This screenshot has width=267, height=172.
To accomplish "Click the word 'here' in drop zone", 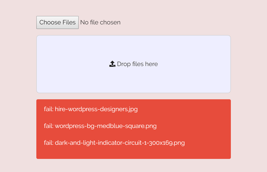I will (151, 64).
